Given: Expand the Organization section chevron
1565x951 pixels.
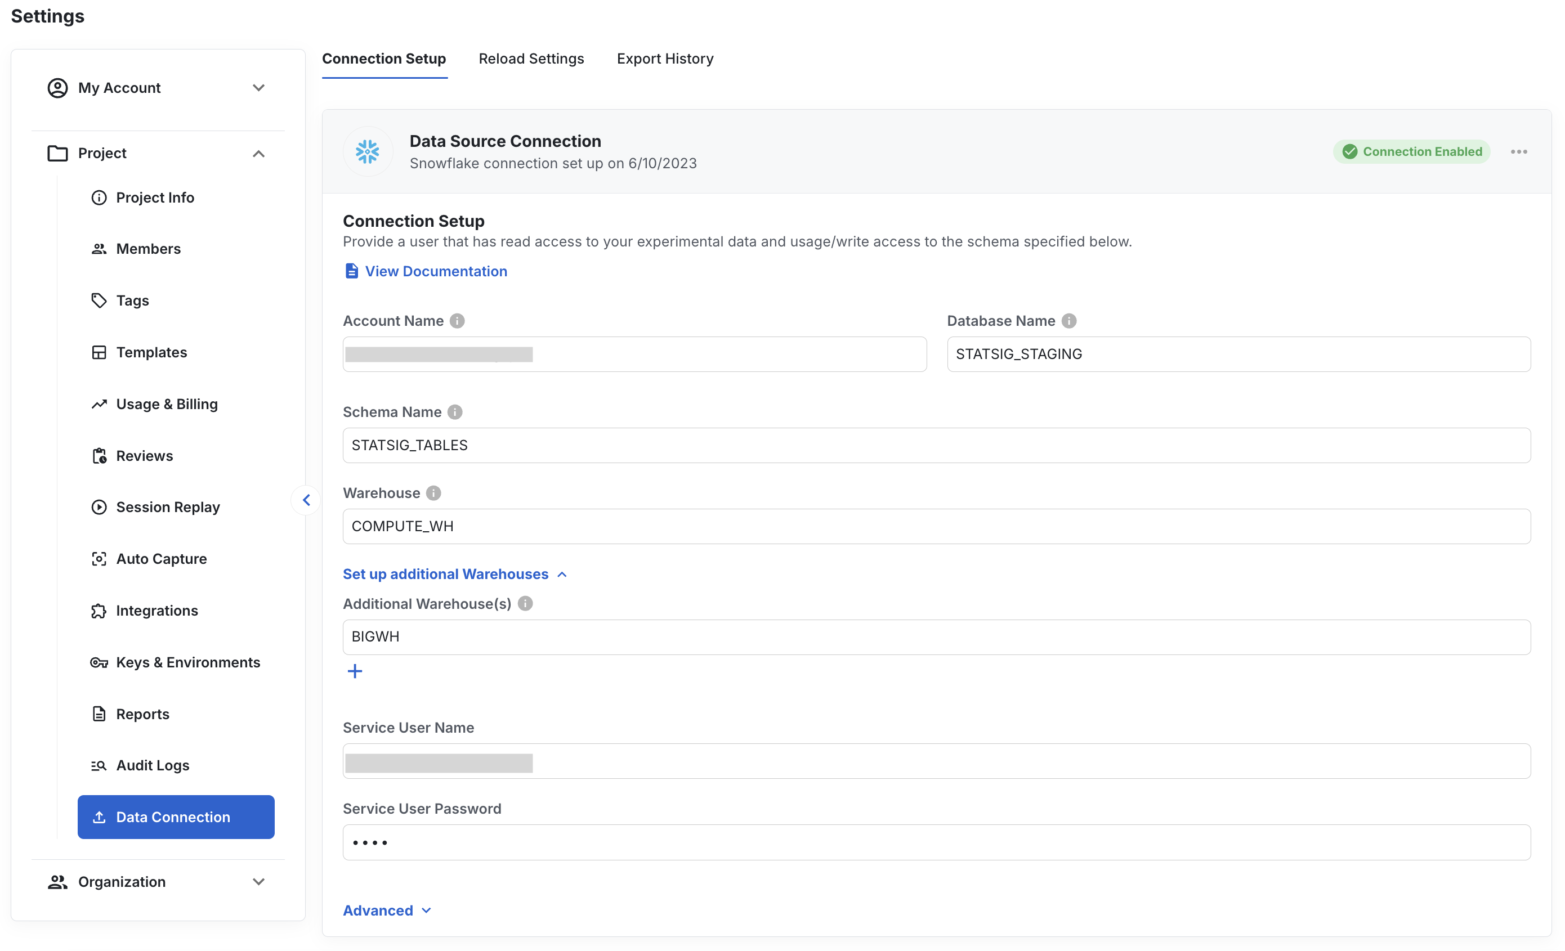Looking at the screenshot, I should tap(258, 882).
